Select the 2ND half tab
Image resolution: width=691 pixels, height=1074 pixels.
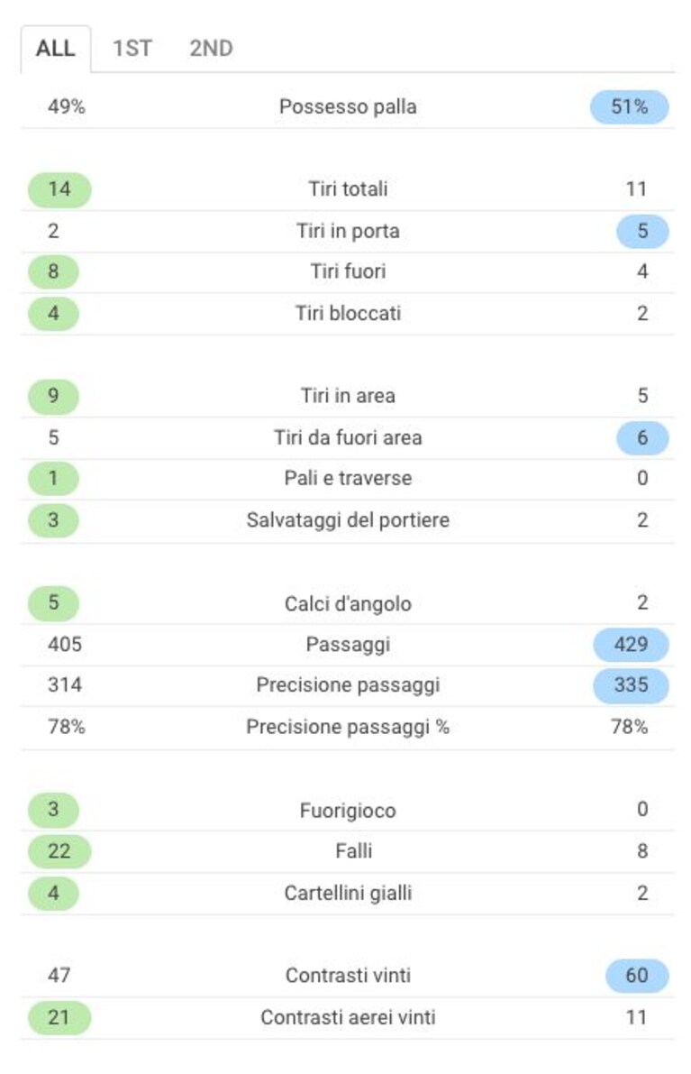(x=211, y=49)
